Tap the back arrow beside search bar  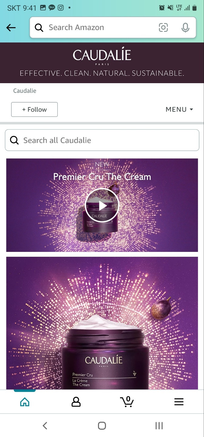pos(11,28)
